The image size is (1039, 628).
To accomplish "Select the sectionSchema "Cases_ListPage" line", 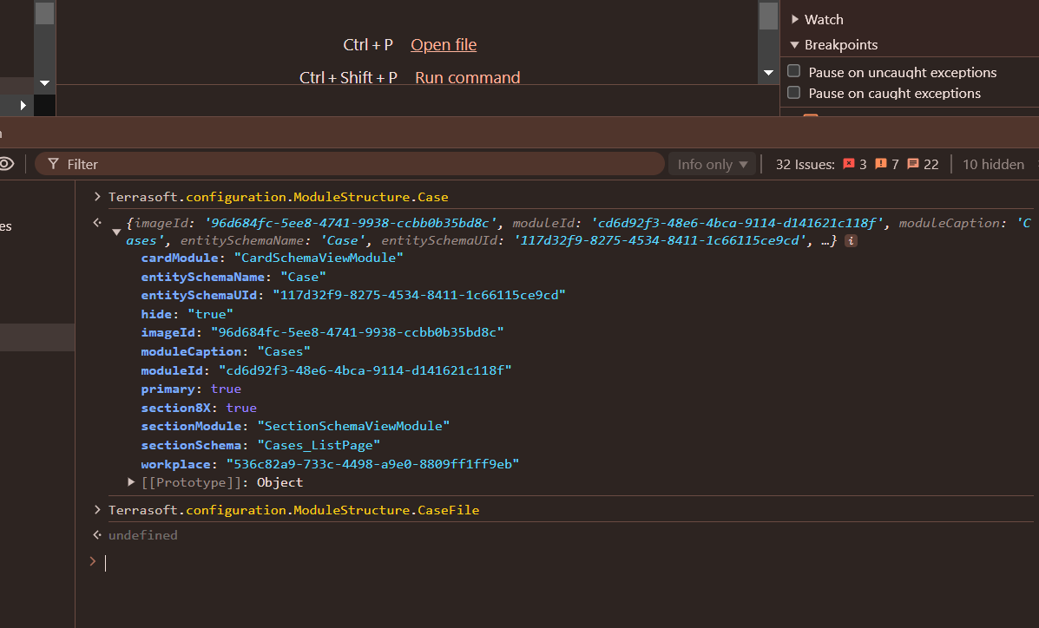I will pos(260,445).
